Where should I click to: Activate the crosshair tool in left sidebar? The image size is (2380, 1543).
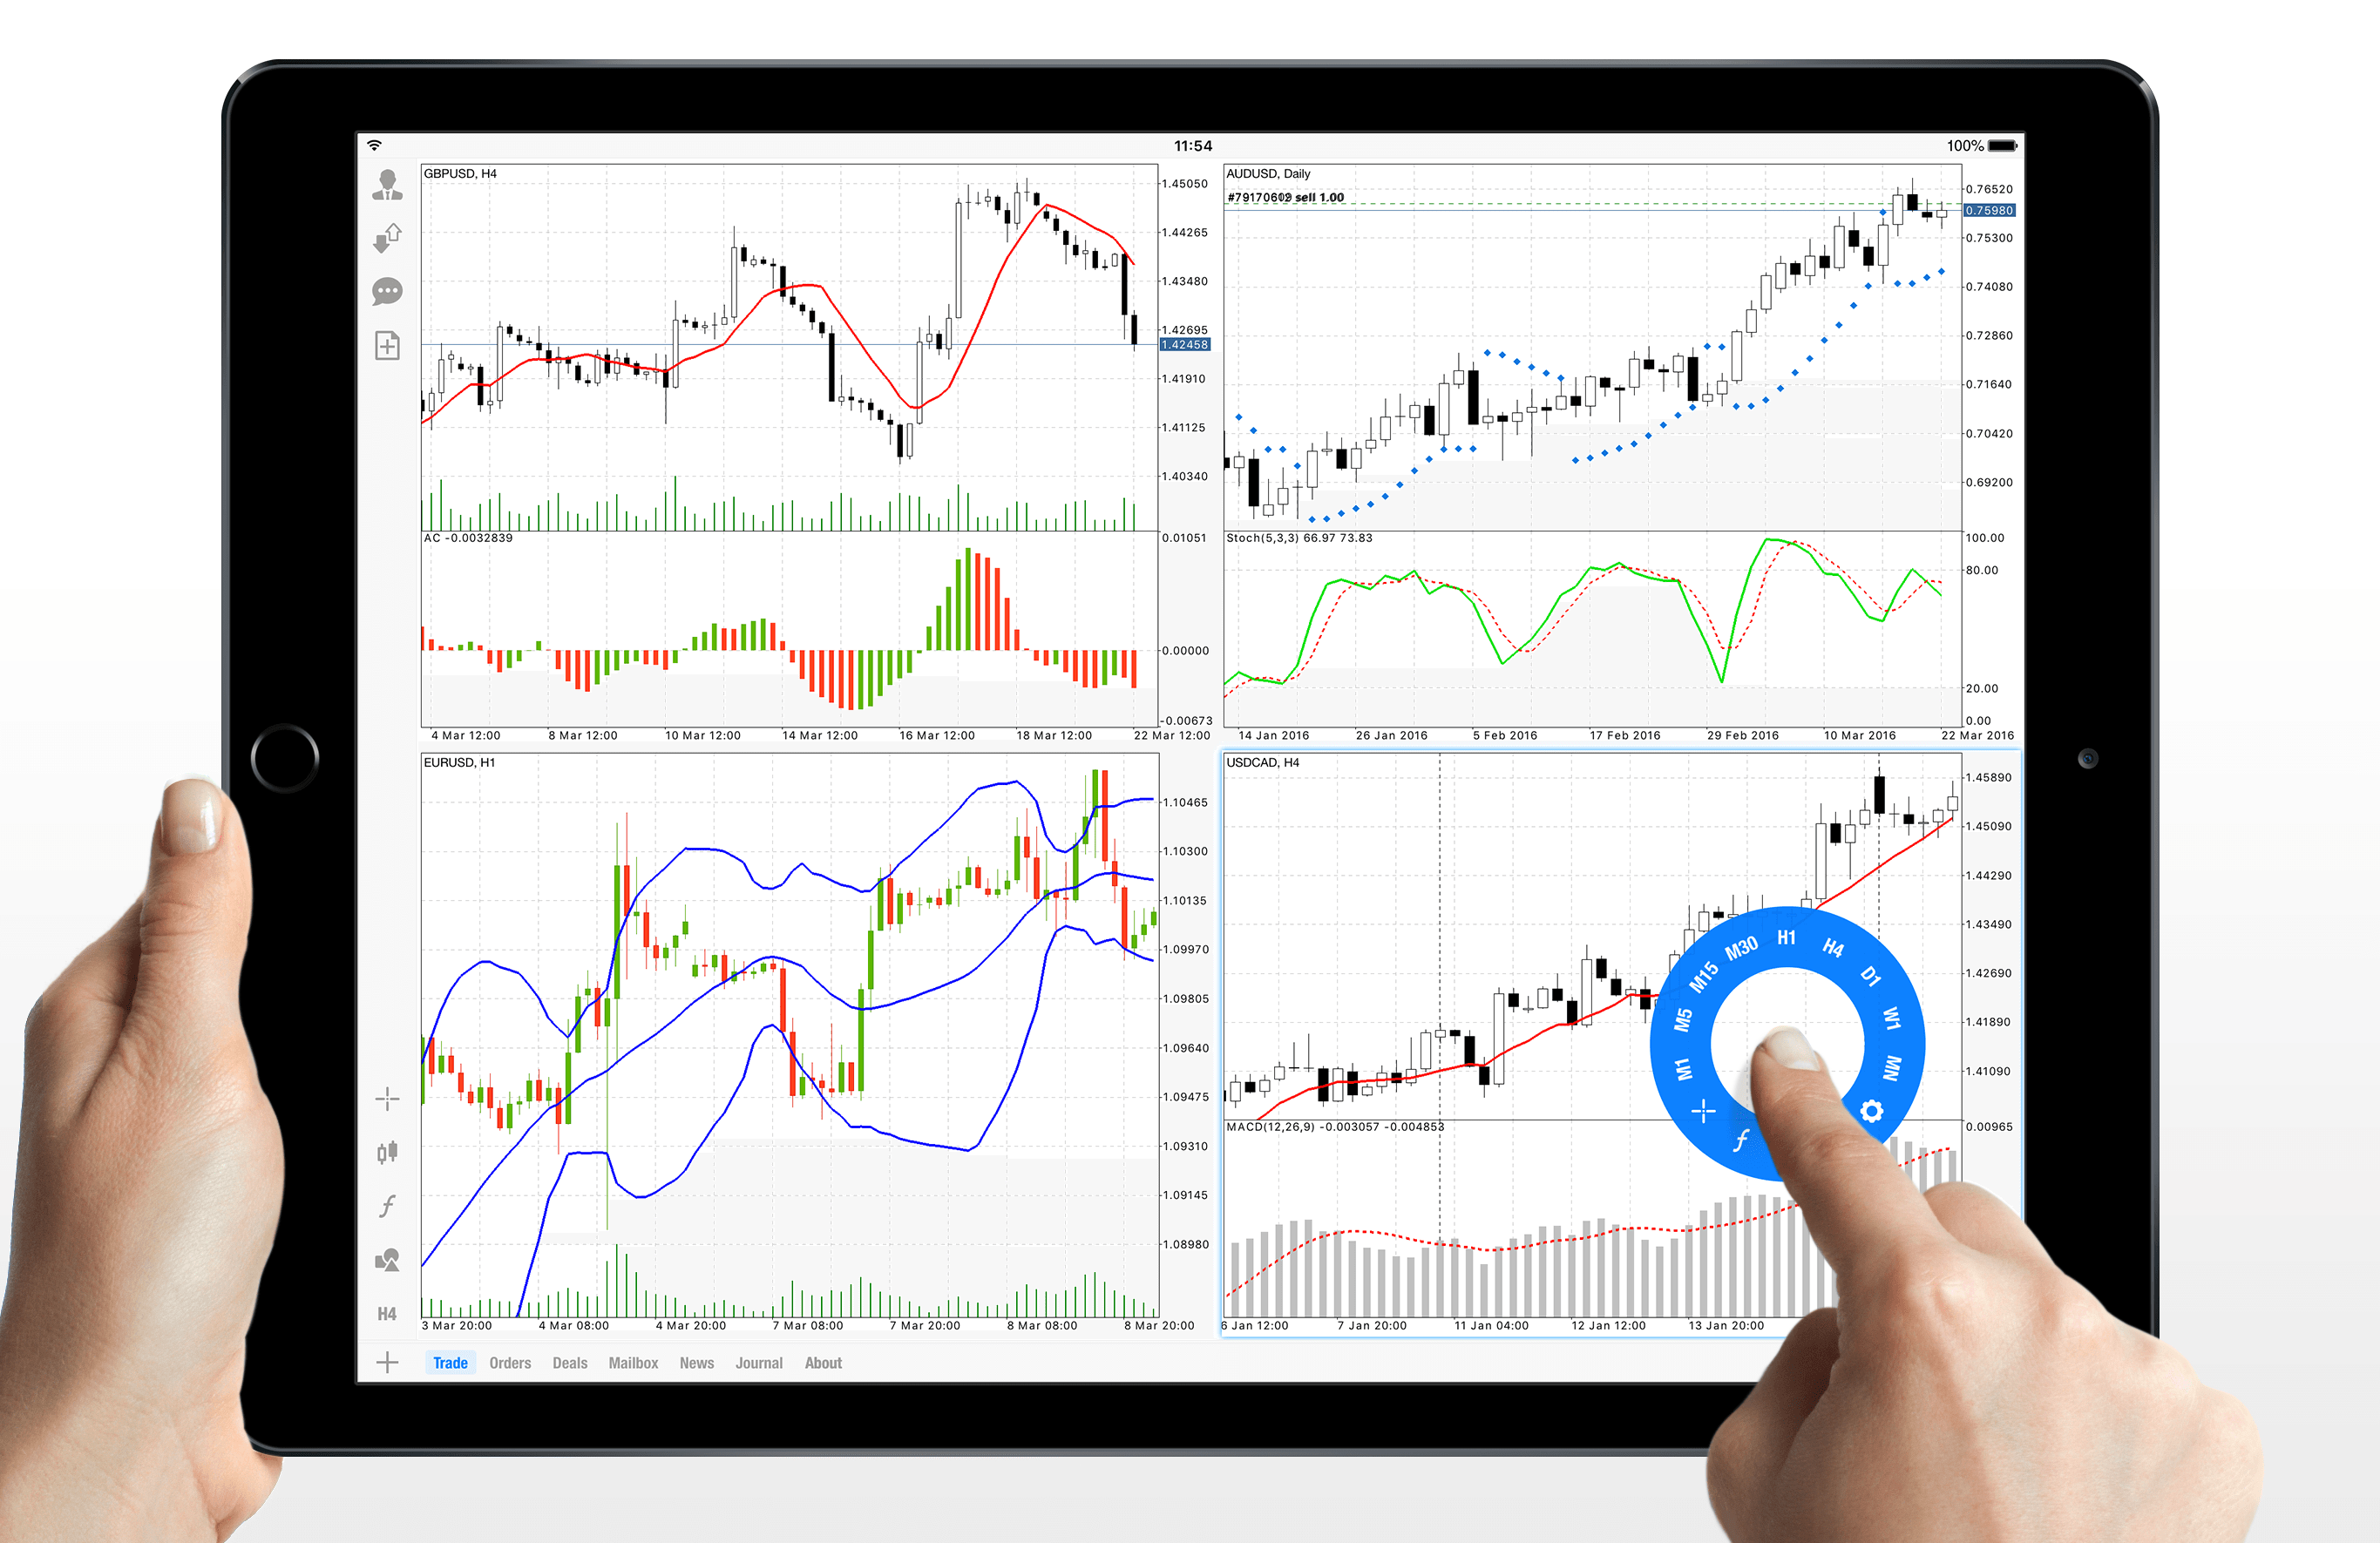click(387, 1100)
